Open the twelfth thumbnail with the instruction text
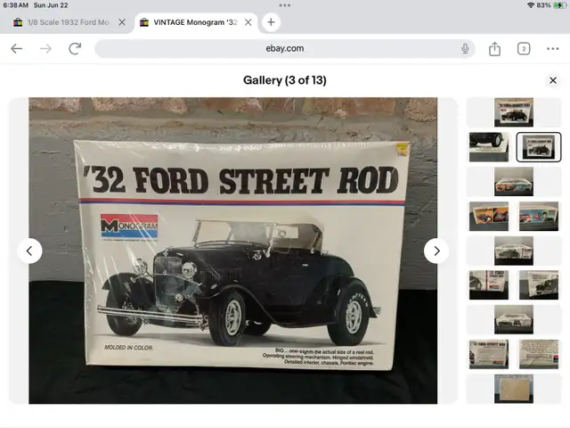Image resolution: width=570 pixels, height=428 pixels. click(539, 354)
